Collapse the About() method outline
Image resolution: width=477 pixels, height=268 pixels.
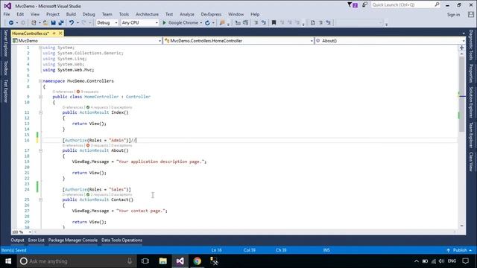(x=40, y=150)
